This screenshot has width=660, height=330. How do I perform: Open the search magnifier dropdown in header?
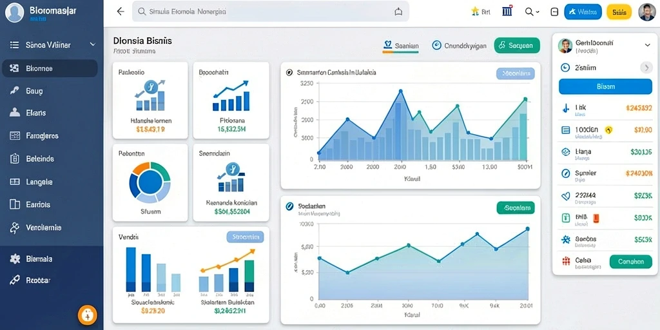[x=532, y=12]
